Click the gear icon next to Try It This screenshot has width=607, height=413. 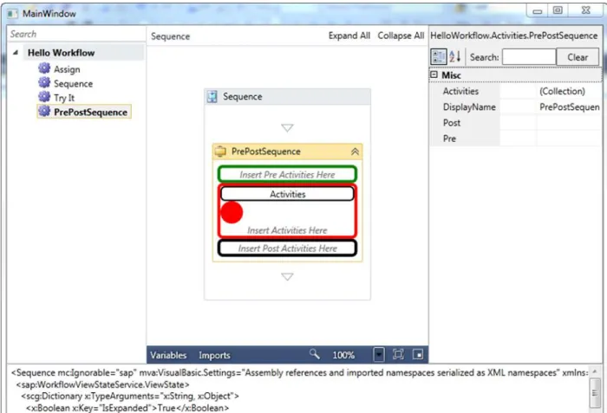[44, 97]
